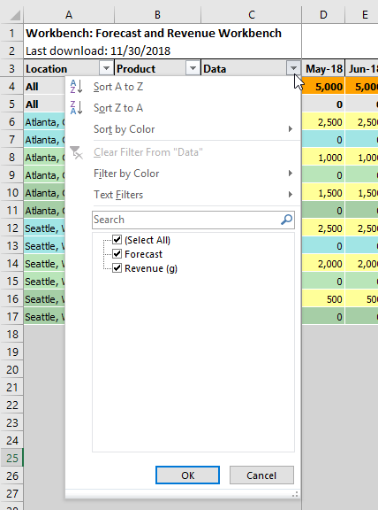Click Cancel to dismiss filter menu

(x=261, y=475)
